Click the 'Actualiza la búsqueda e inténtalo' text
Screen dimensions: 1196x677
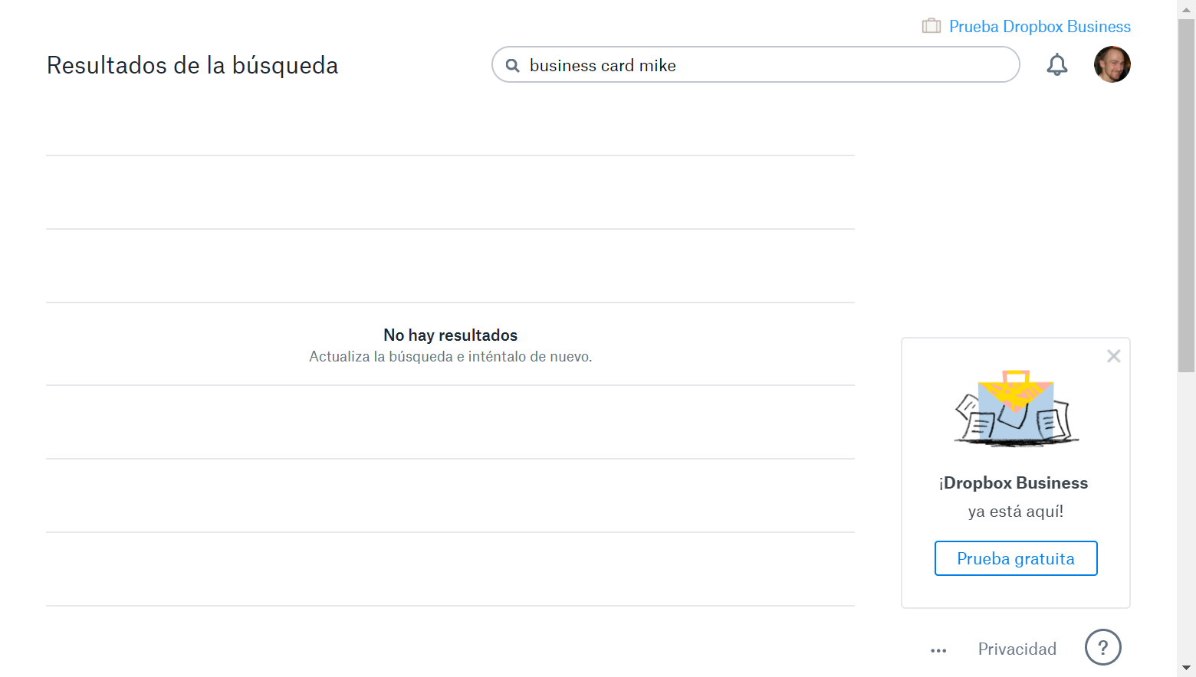click(451, 357)
